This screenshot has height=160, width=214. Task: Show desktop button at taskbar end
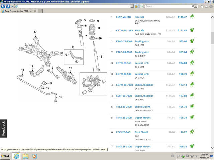click(212, 156)
